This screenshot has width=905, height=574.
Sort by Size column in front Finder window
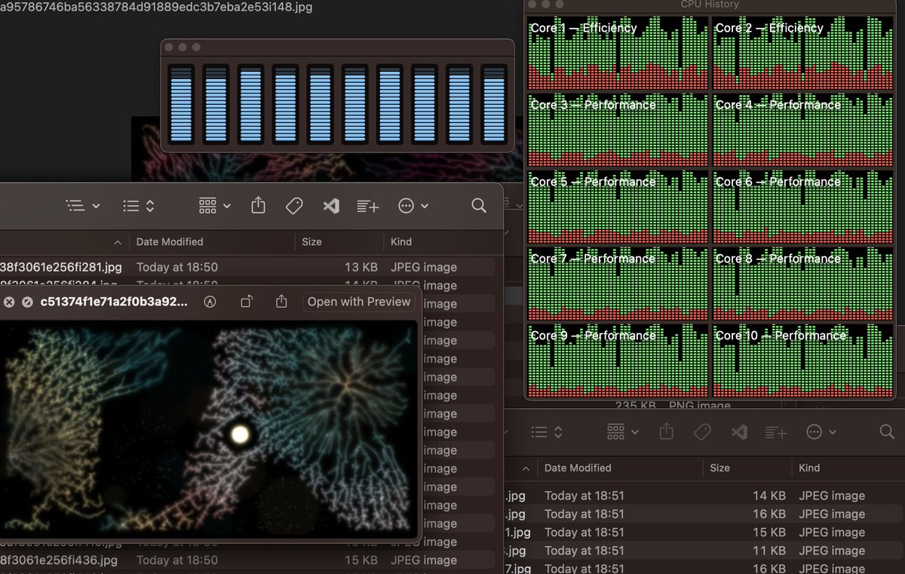311,241
